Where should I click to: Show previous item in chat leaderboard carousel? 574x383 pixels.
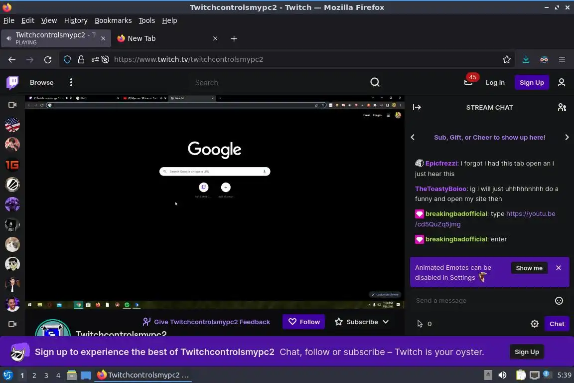coord(413,137)
